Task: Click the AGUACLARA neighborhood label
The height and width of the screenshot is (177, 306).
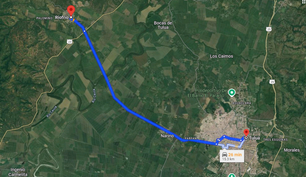Action: click(x=241, y=103)
